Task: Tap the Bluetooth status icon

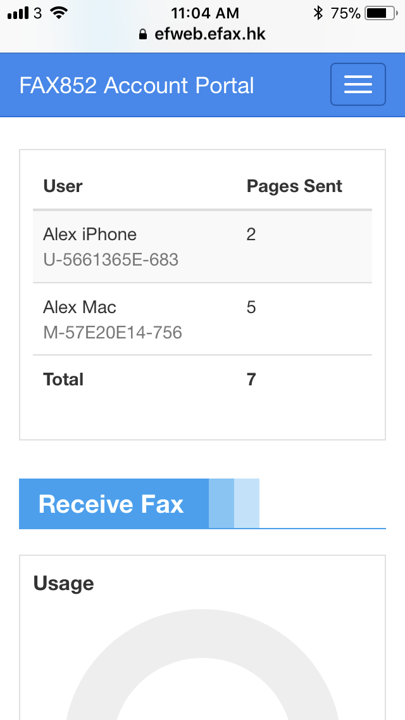Action: tap(318, 13)
